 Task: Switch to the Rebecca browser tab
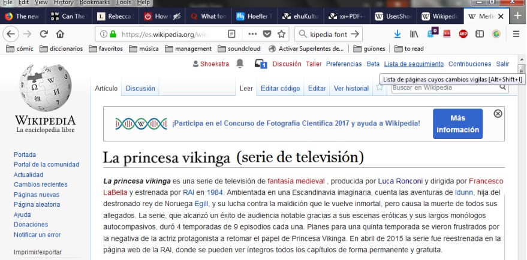point(115,16)
